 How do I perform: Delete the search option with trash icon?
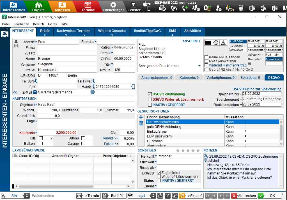tap(141, 123)
